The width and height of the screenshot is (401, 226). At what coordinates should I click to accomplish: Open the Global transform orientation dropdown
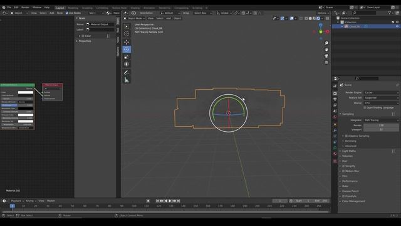(x=224, y=13)
